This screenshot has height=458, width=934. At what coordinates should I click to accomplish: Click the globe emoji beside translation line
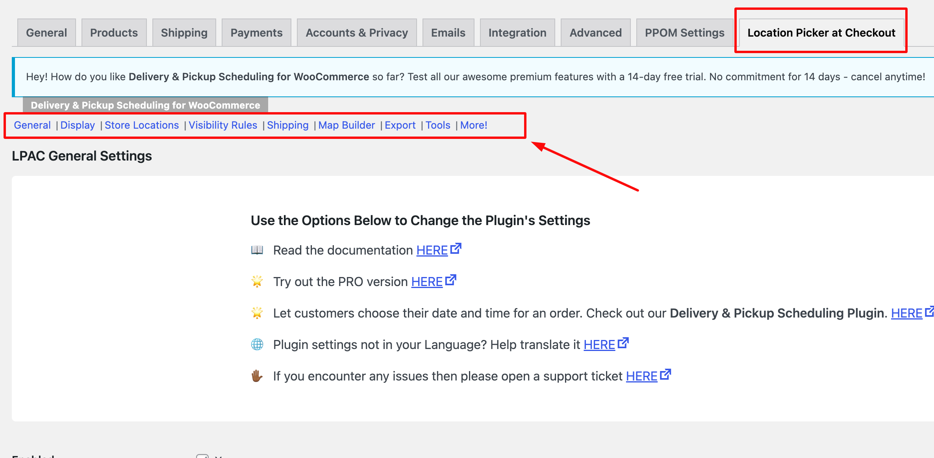(x=257, y=344)
